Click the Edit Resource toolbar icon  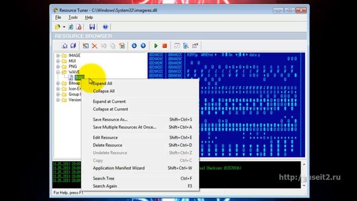coord(86,46)
